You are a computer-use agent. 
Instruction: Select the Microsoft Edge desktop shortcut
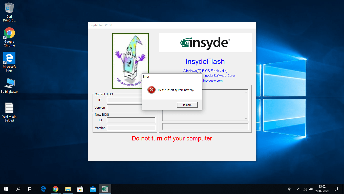tap(9, 62)
